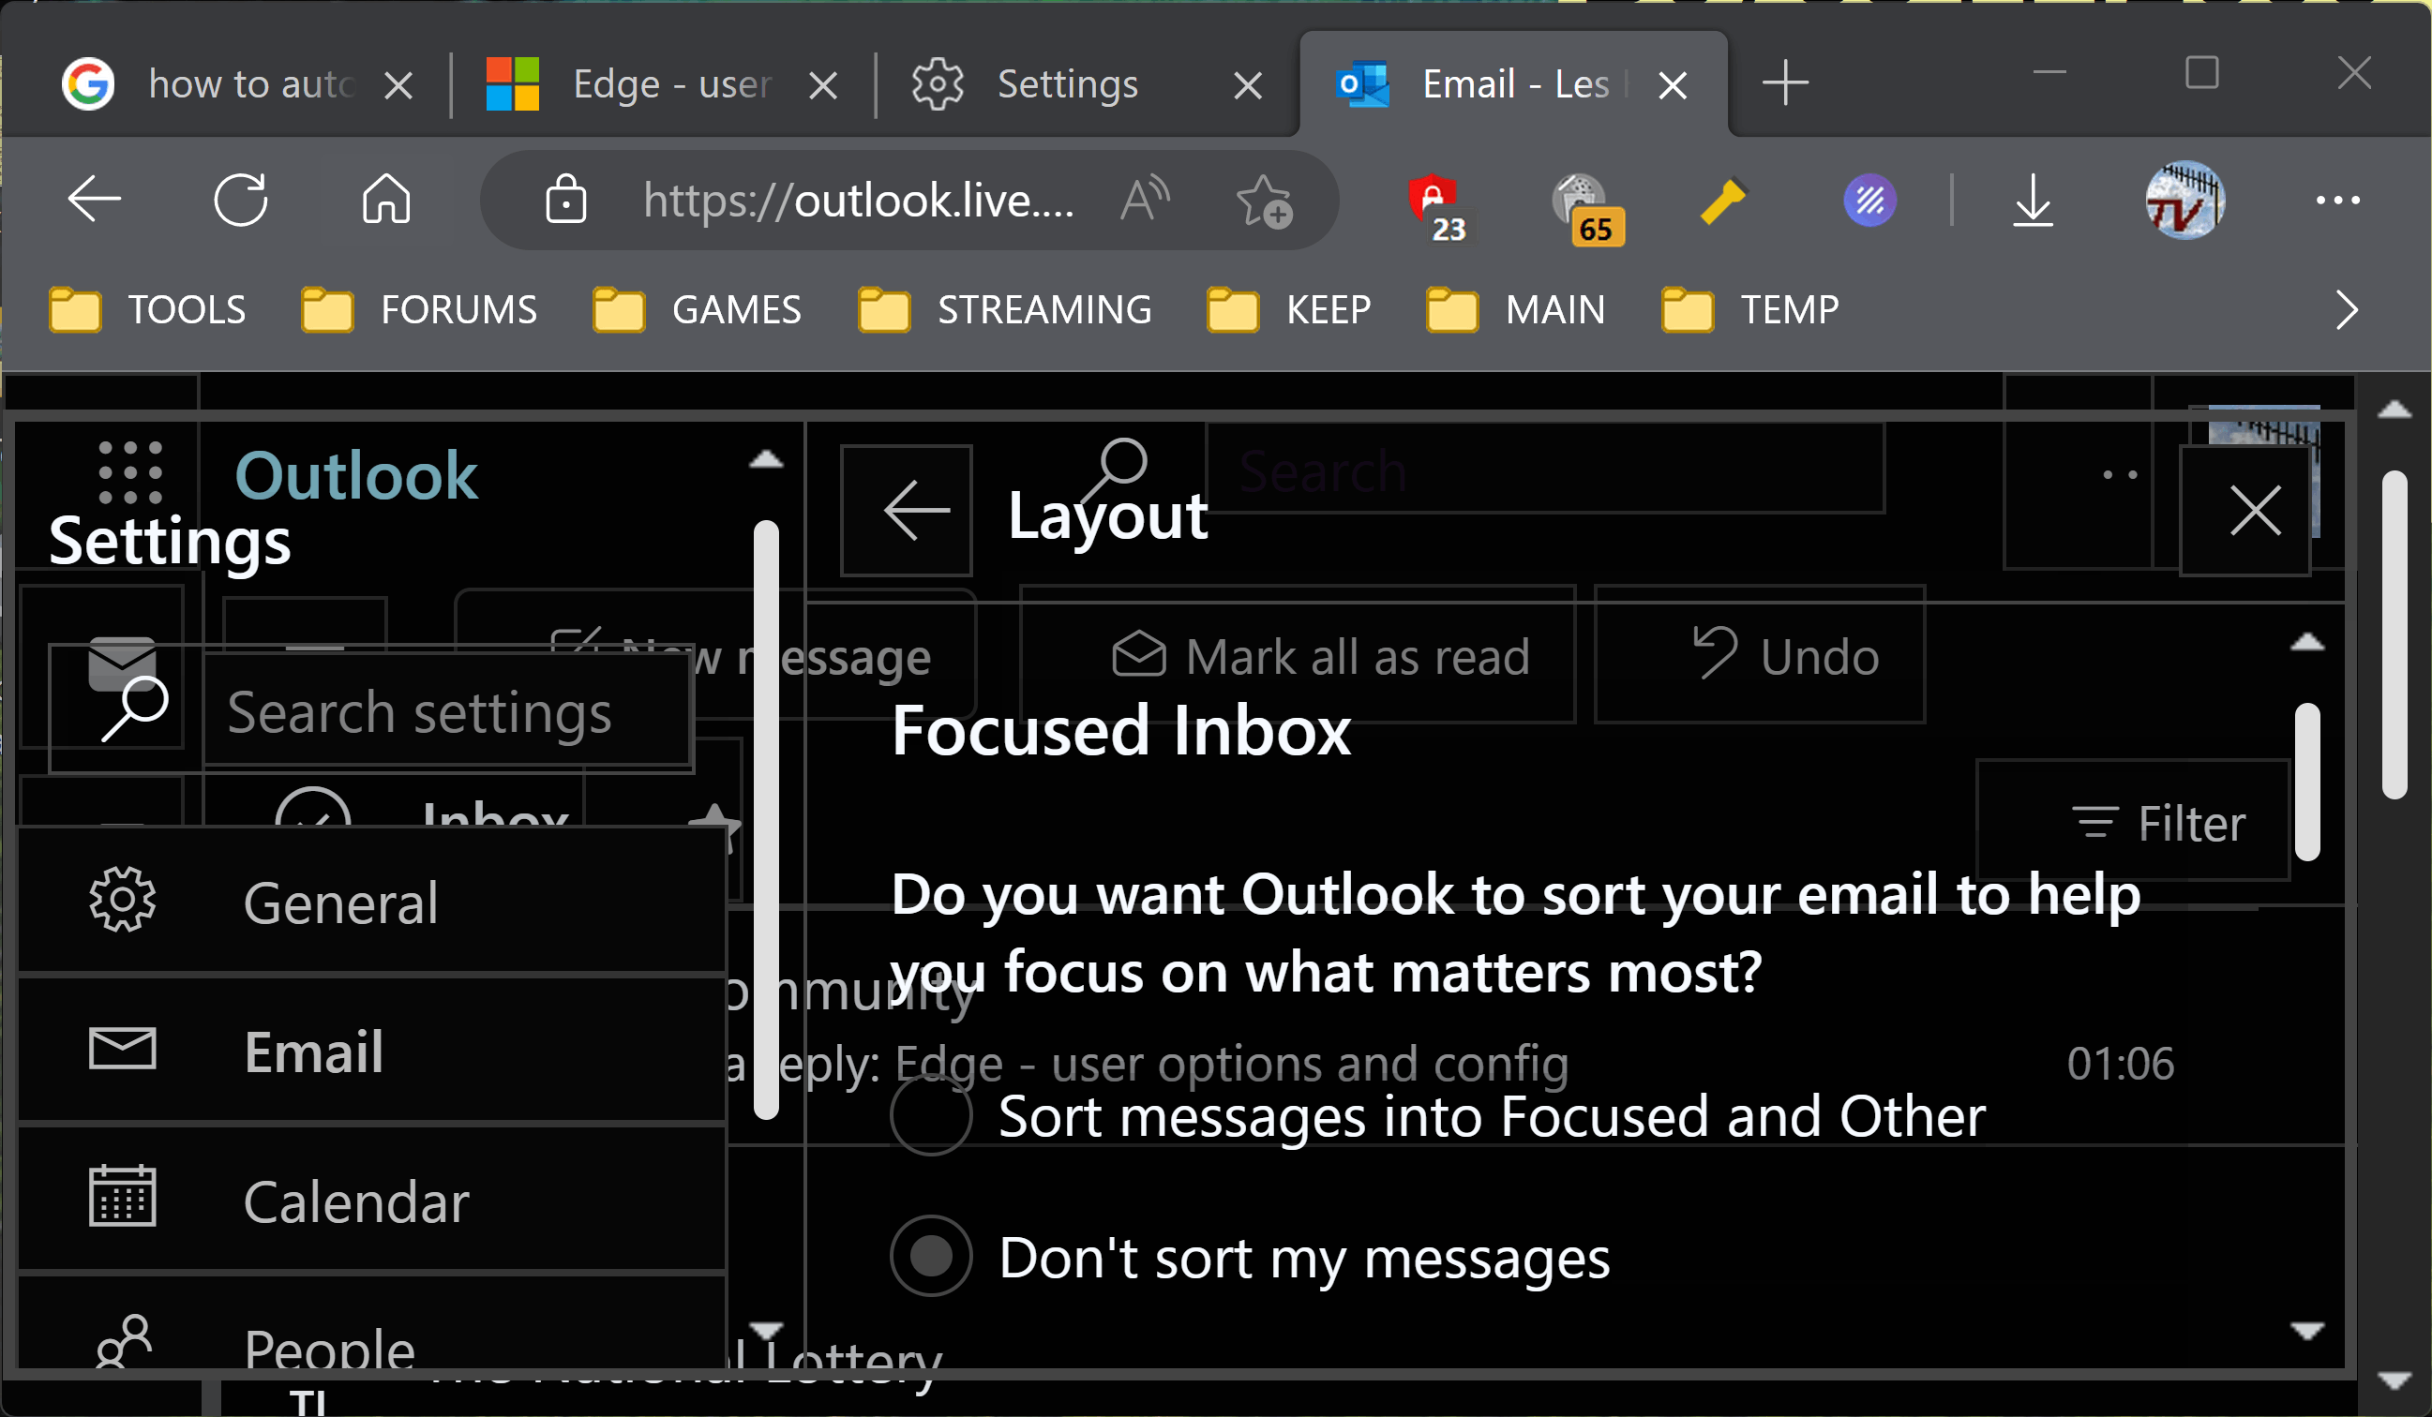Open the KEEP bookmarks folder

pyautogui.click(x=1288, y=309)
